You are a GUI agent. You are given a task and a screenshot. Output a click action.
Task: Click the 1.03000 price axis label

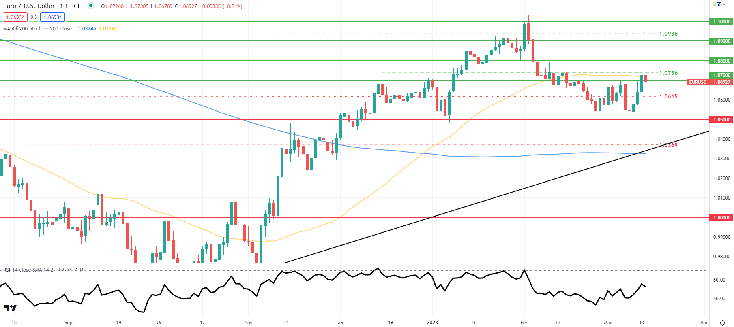pyautogui.click(x=722, y=159)
